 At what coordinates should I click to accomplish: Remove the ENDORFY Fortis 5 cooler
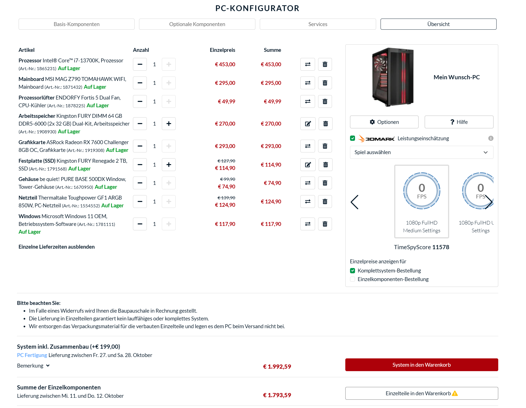pos(325,101)
